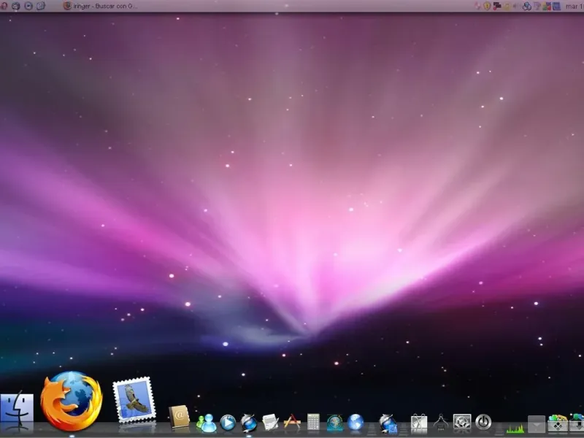Open the blue play-button media player
The width and height of the screenshot is (584, 438).
[228, 423]
